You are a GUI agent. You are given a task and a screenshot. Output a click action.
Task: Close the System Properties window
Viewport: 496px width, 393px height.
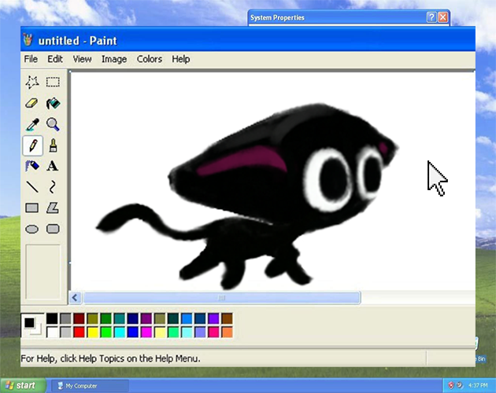tap(443, 17)
